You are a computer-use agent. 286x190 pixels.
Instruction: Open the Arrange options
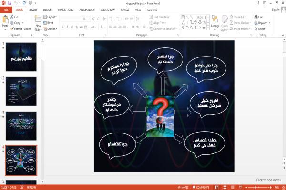[215, 22]
